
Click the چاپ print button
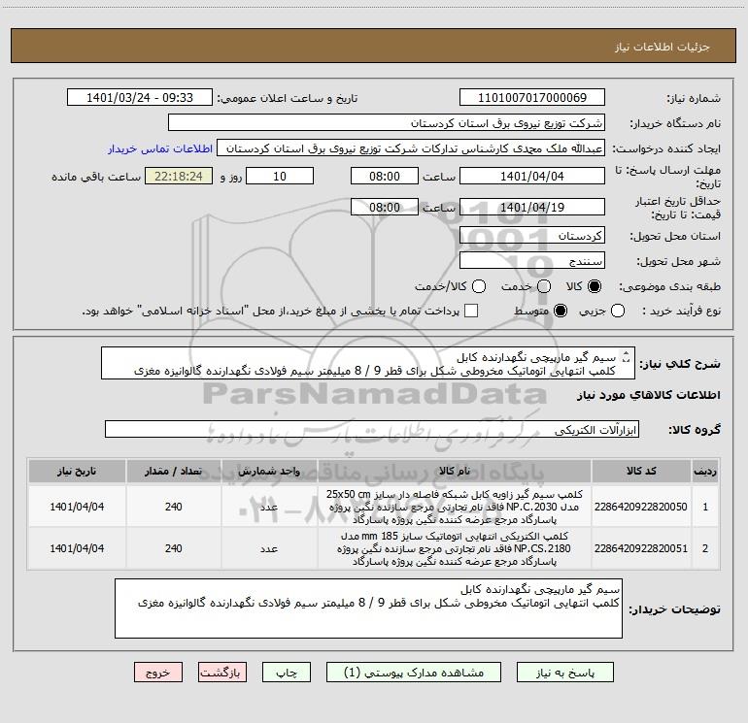[x=287, y=673]
